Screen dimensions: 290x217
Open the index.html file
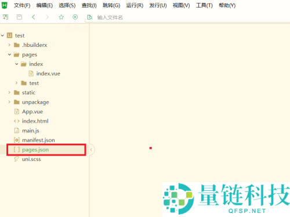pos(35,121)
